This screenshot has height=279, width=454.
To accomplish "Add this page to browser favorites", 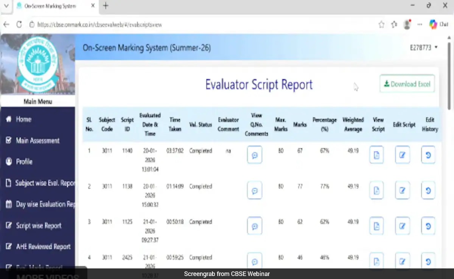I will point(381,25).
